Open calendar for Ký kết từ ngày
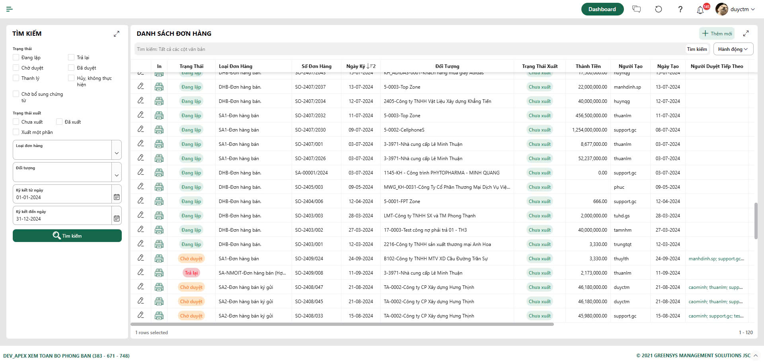 [117, 197]
